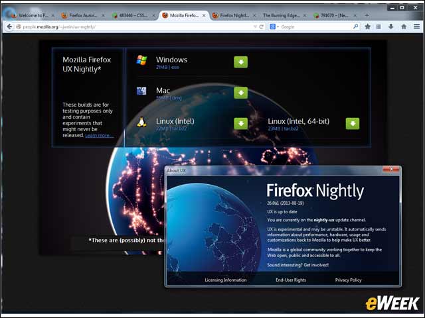Select the 'Mozilla Firefo...' active tab
Image resolution: width=425 pixels, height=318 pixels.
[x=184, y=15]
